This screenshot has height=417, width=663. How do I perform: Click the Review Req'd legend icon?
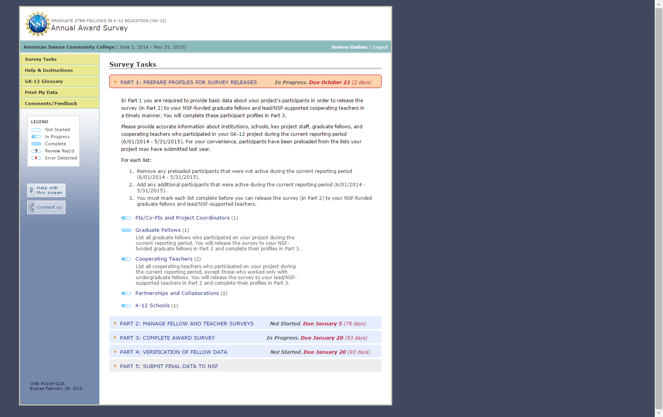click(36, 151)
